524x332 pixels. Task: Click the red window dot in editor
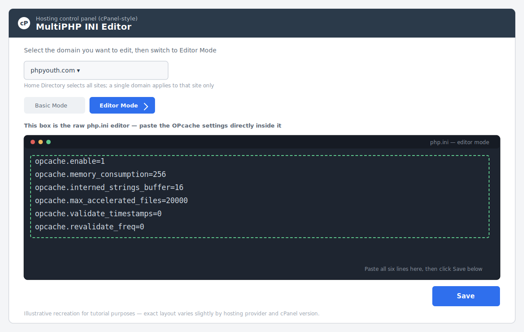(x=33, y=142)
